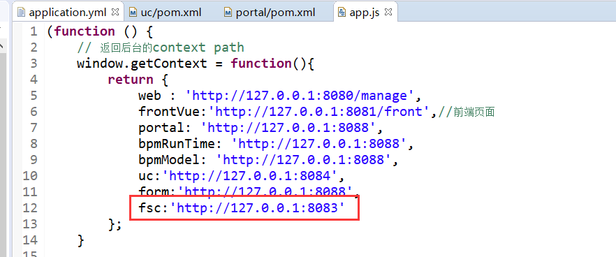Click line number 1 in the gutter
This screenshot has height=257, width=616.
34,31
